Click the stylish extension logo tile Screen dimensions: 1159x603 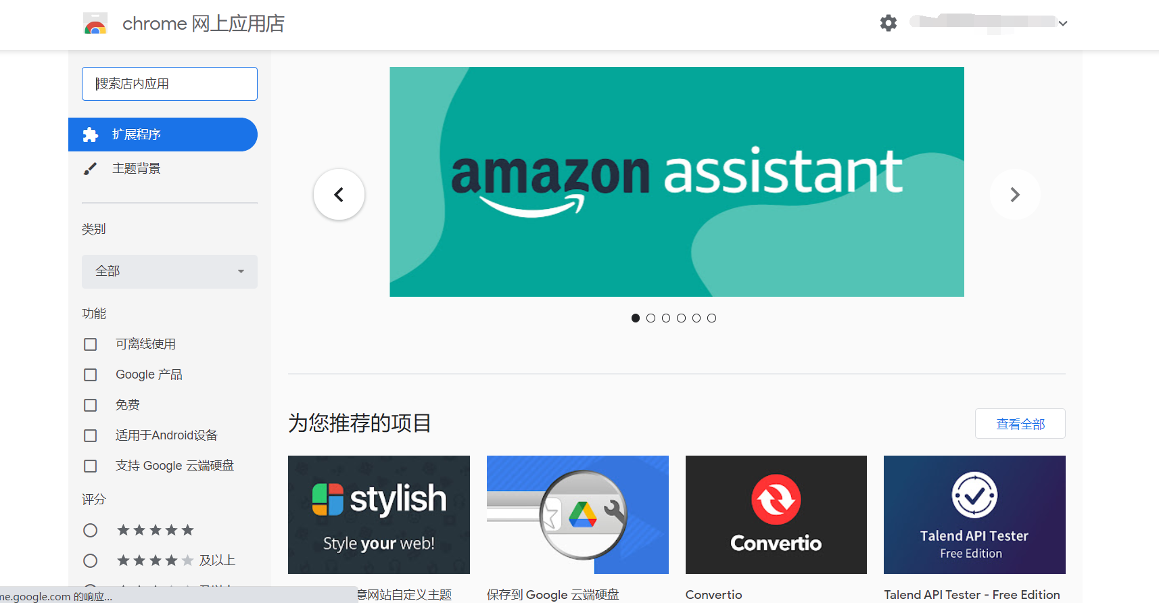(379, 514)
